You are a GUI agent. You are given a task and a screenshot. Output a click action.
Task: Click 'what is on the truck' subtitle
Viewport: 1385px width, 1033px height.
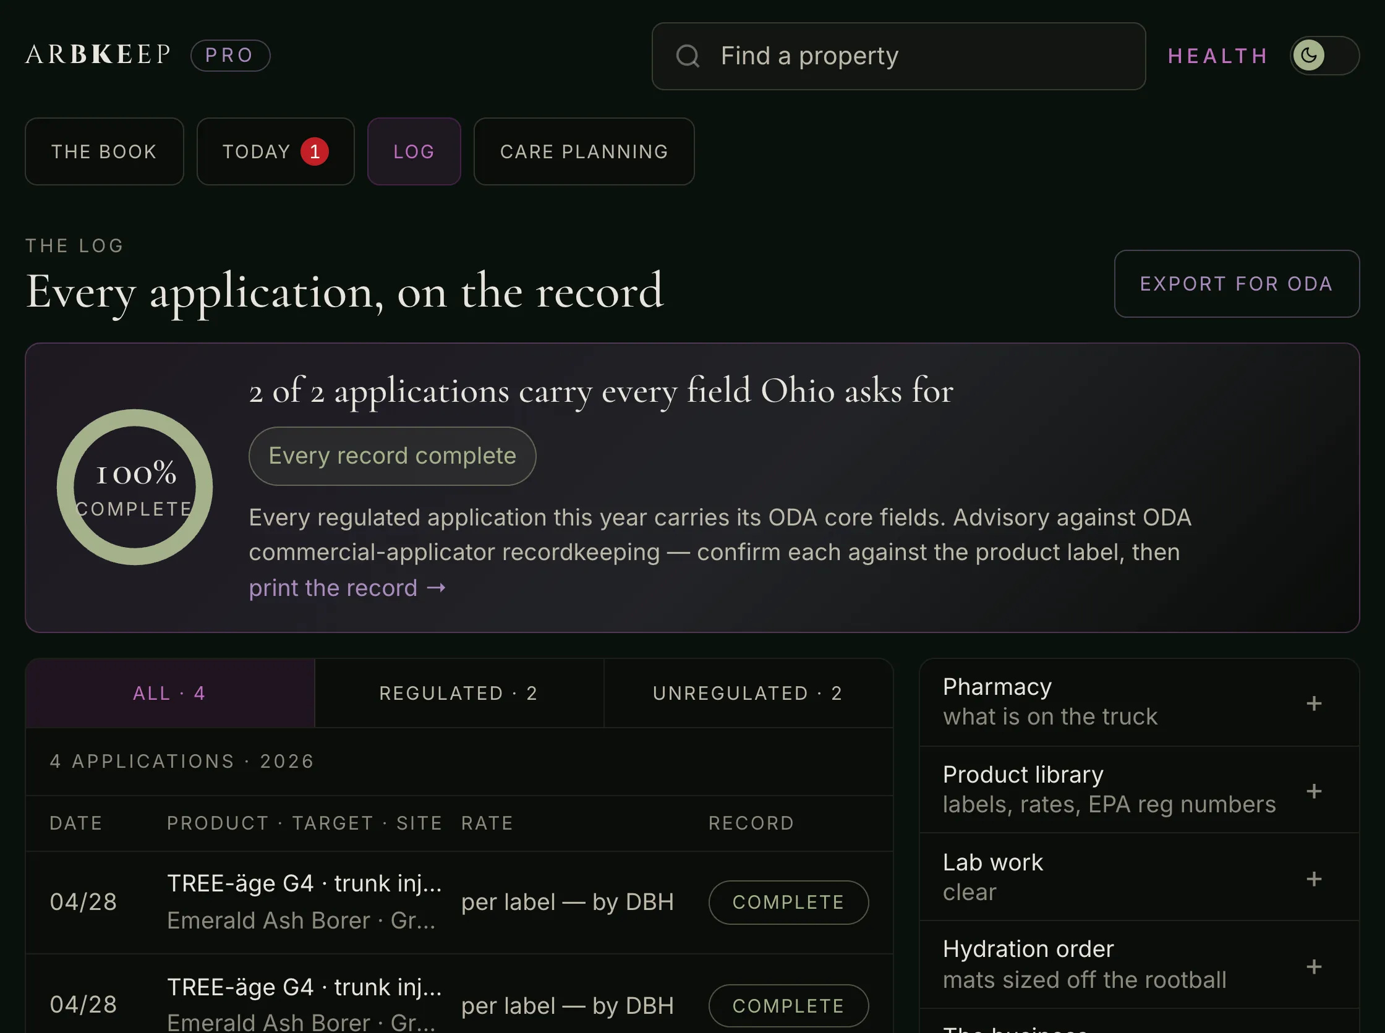(1050, 716)
